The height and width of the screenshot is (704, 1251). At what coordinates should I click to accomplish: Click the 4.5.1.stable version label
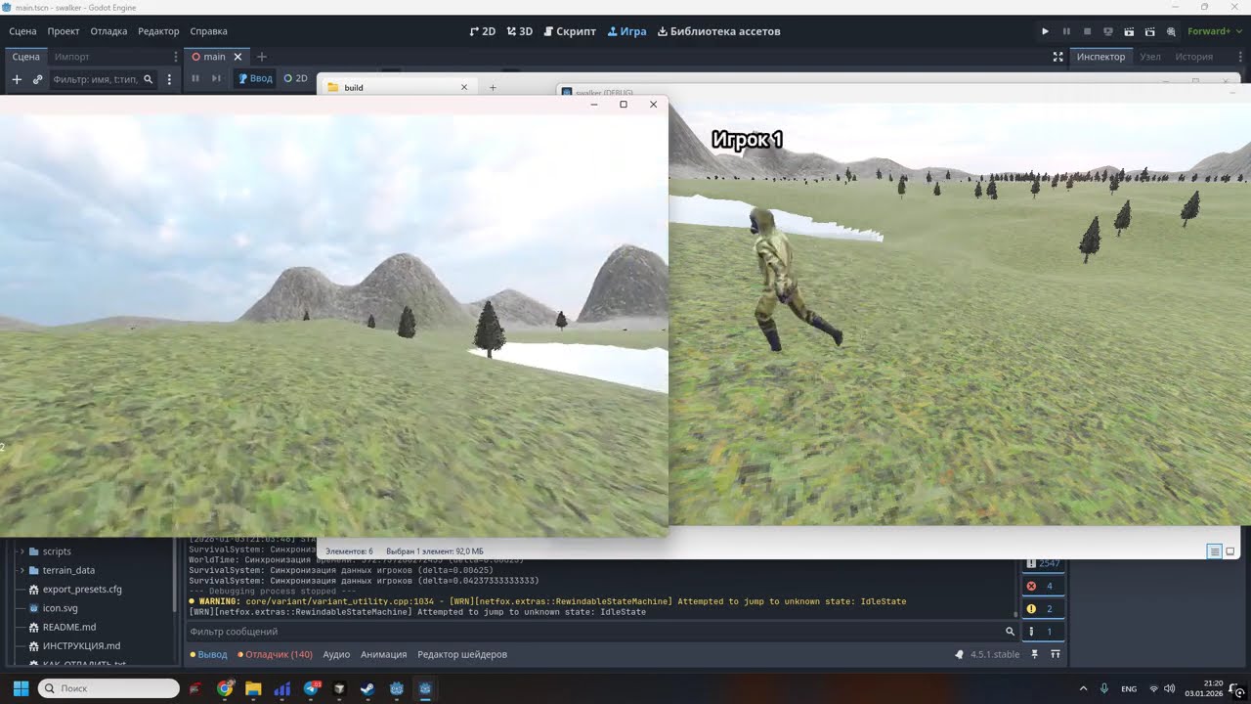pyautogui.click(x=995, y=654)
